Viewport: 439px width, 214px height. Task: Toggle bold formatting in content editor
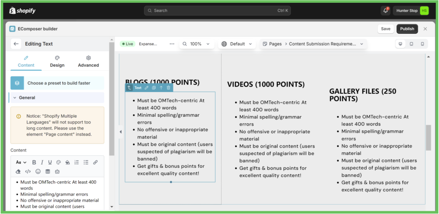(x=34, y=163)
